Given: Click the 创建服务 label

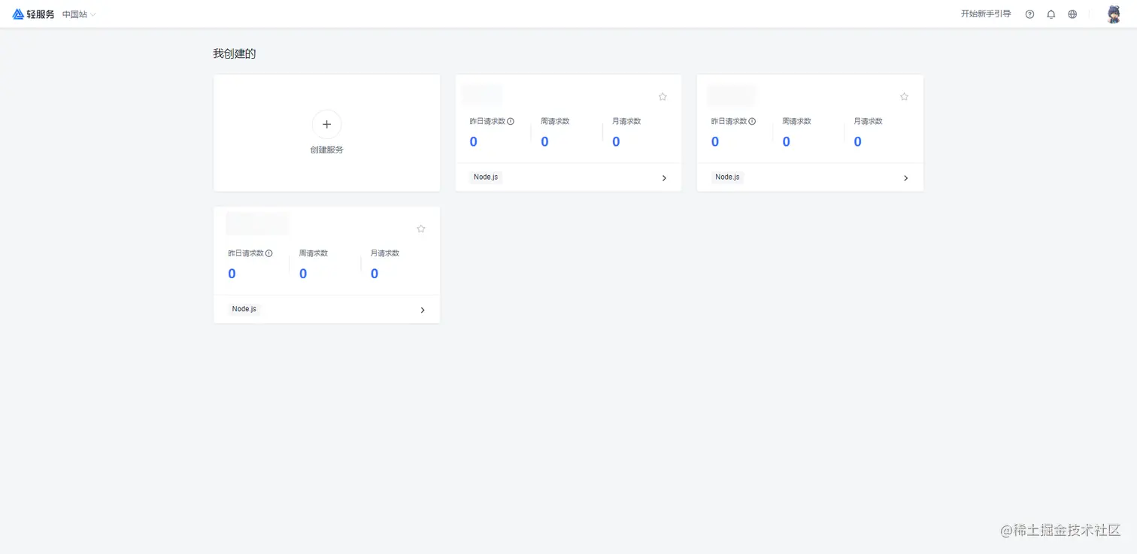Looking at the screenshot, I should click(x=326, y=150).
